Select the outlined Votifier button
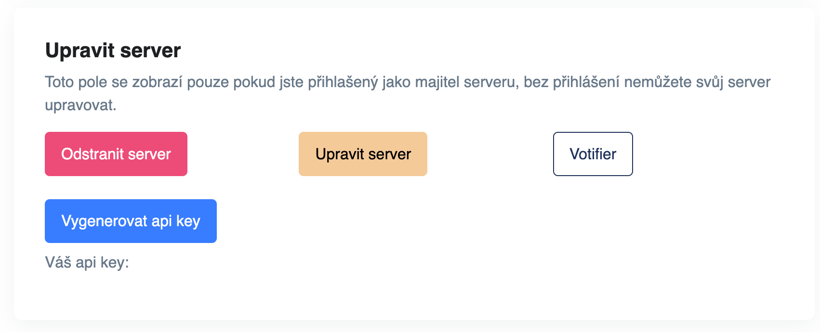820x332 pixels. 593,154
